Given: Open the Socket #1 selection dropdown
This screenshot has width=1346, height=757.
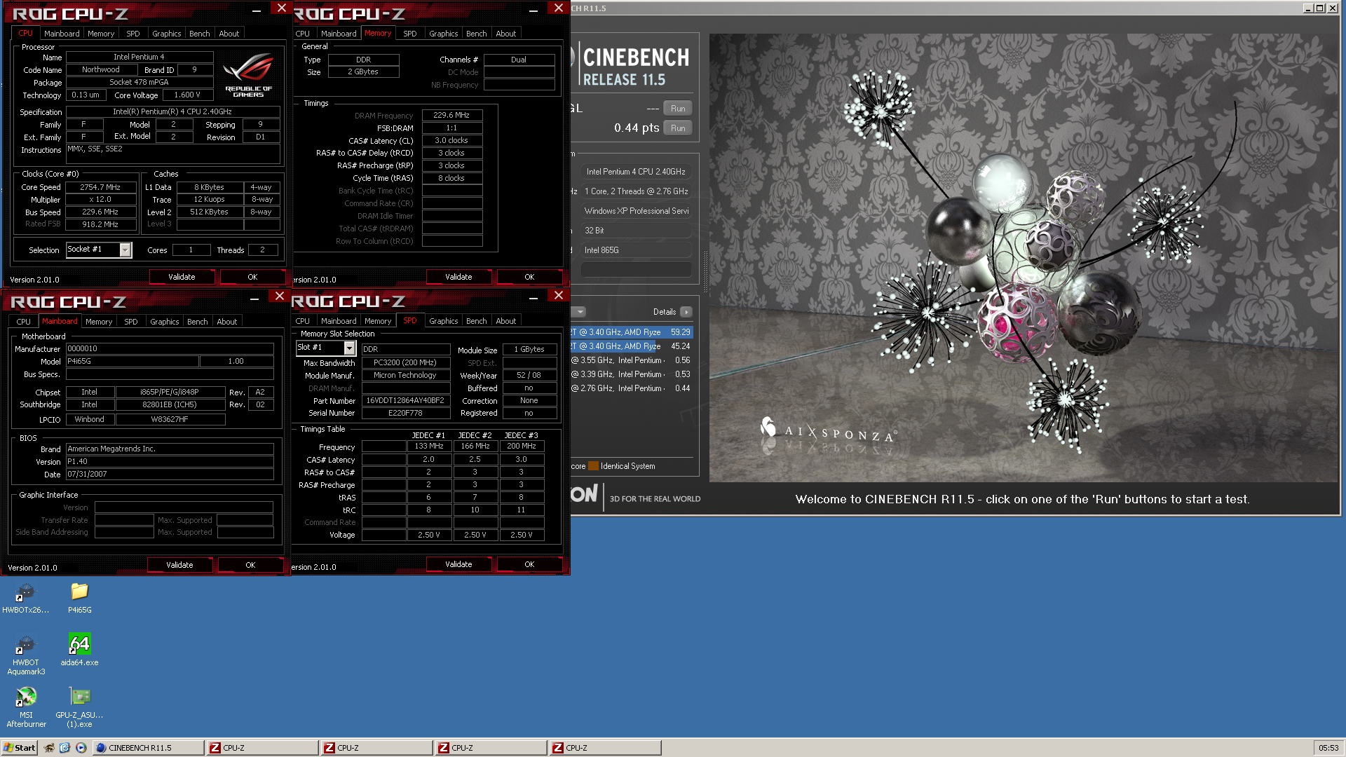Looking at the screenshot, I should (x=125, y=250).
